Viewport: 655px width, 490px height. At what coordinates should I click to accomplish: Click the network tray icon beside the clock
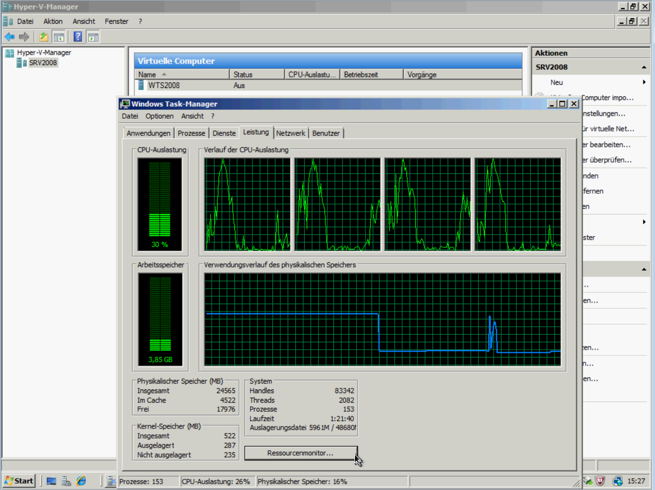617,481
